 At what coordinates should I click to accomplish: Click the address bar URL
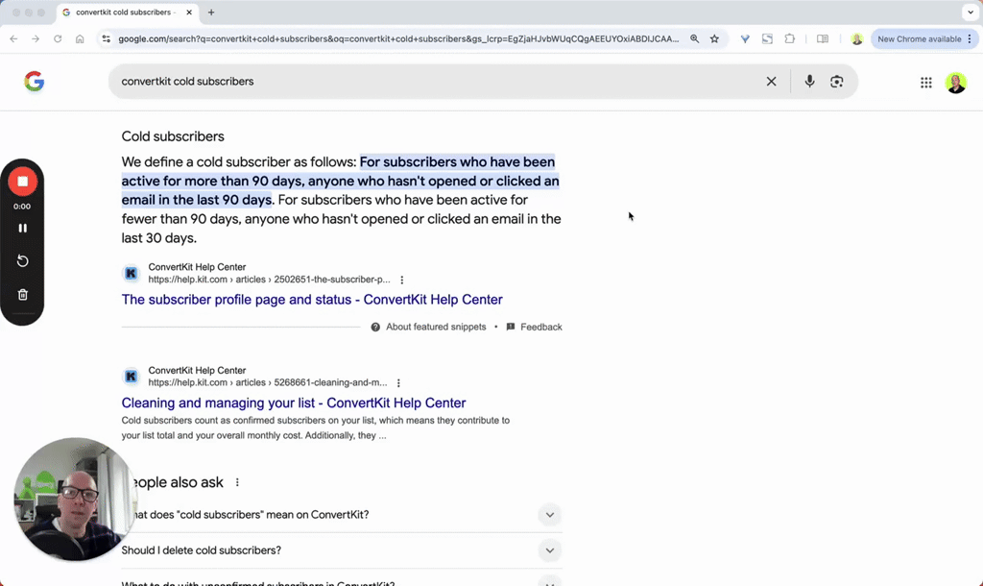tap(398, 38)
